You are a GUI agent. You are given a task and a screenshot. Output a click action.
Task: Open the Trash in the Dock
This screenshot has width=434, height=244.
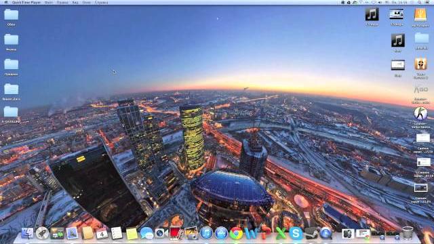point(408,233)
